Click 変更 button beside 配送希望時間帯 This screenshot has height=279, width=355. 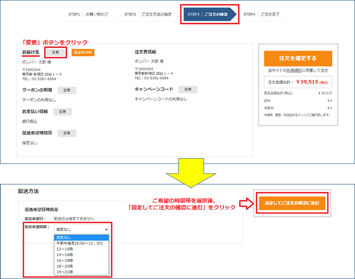click(67, 133)
